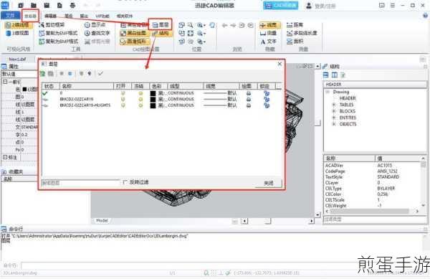
Task: Click color swatch of layer 0
Action: coord(153,93)
